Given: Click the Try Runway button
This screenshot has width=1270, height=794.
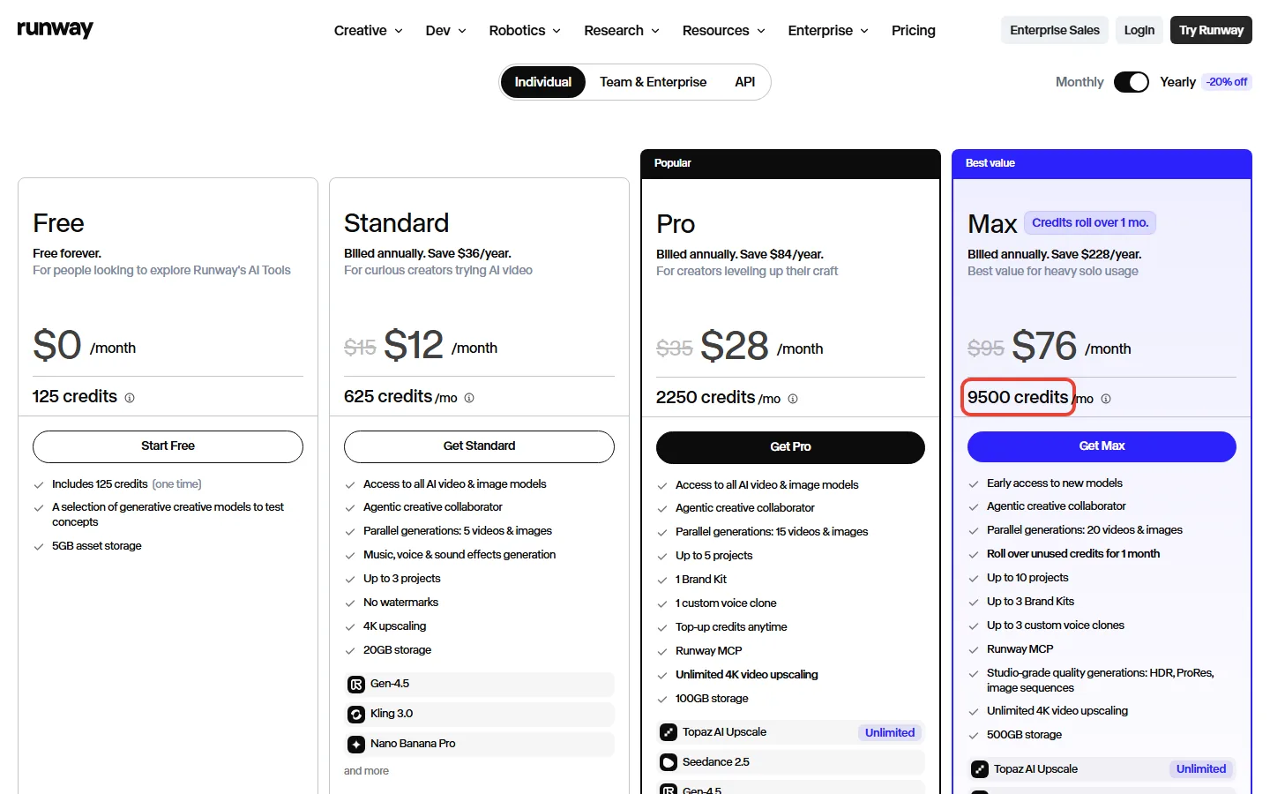Looking at the screenshot, I should [1211, 30].
